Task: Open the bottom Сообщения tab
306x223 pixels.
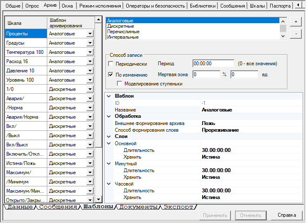Action: click(58, 207)
